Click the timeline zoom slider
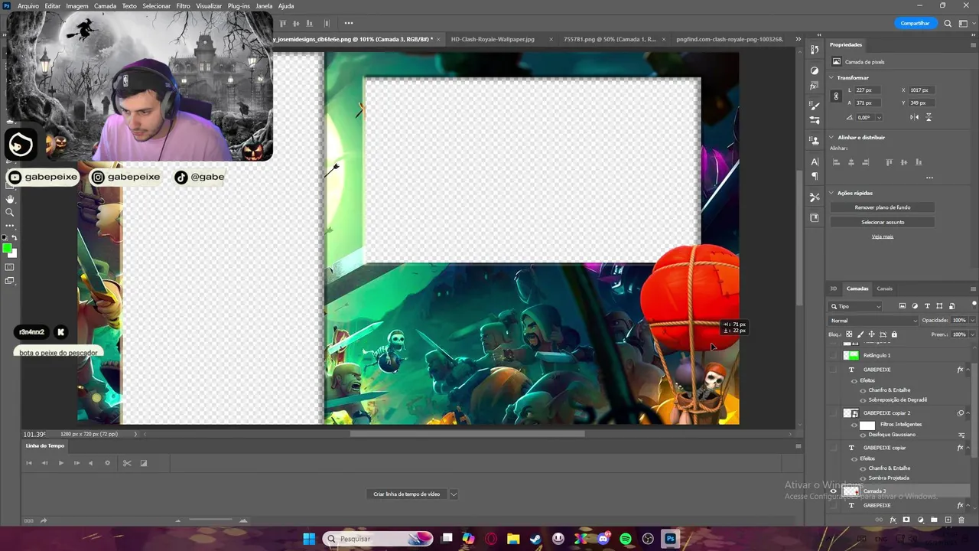This screenshot has height=551, width=979. [x=211, y=521]
